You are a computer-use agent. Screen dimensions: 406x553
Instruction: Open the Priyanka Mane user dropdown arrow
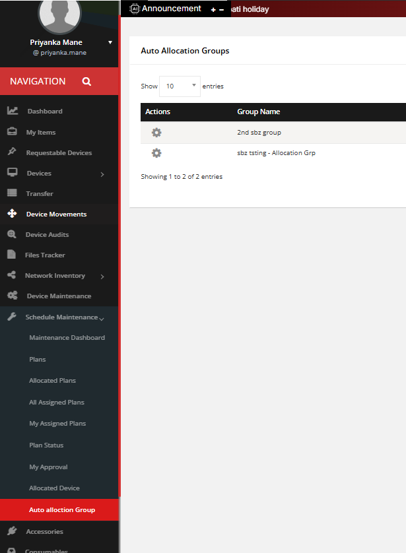click(x=110, y=42)
